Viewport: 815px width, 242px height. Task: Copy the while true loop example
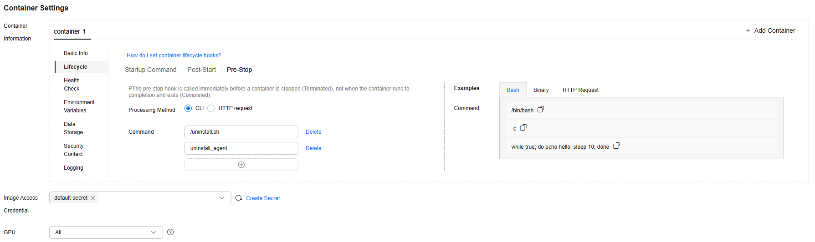click(x=616, y=146)
